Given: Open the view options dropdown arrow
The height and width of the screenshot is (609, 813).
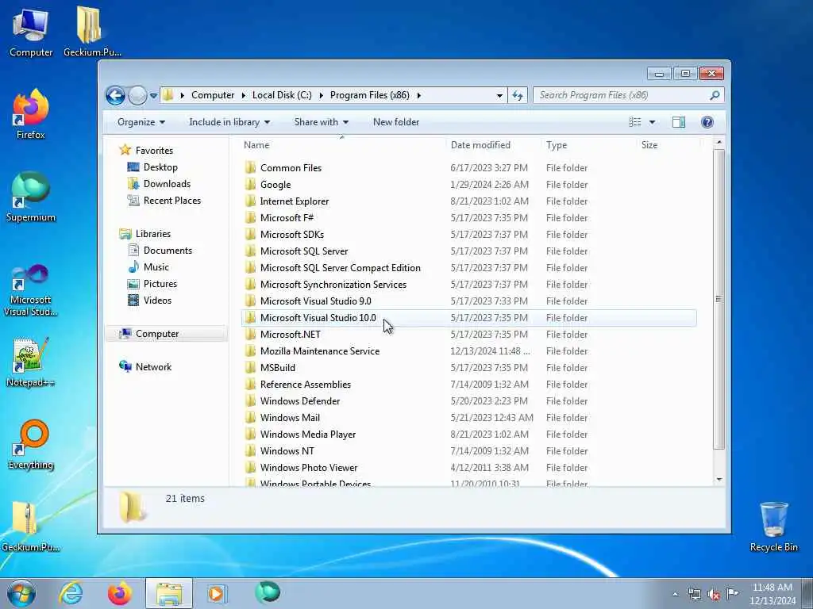Looking at the screenshot, I should (x=653, y=122).
